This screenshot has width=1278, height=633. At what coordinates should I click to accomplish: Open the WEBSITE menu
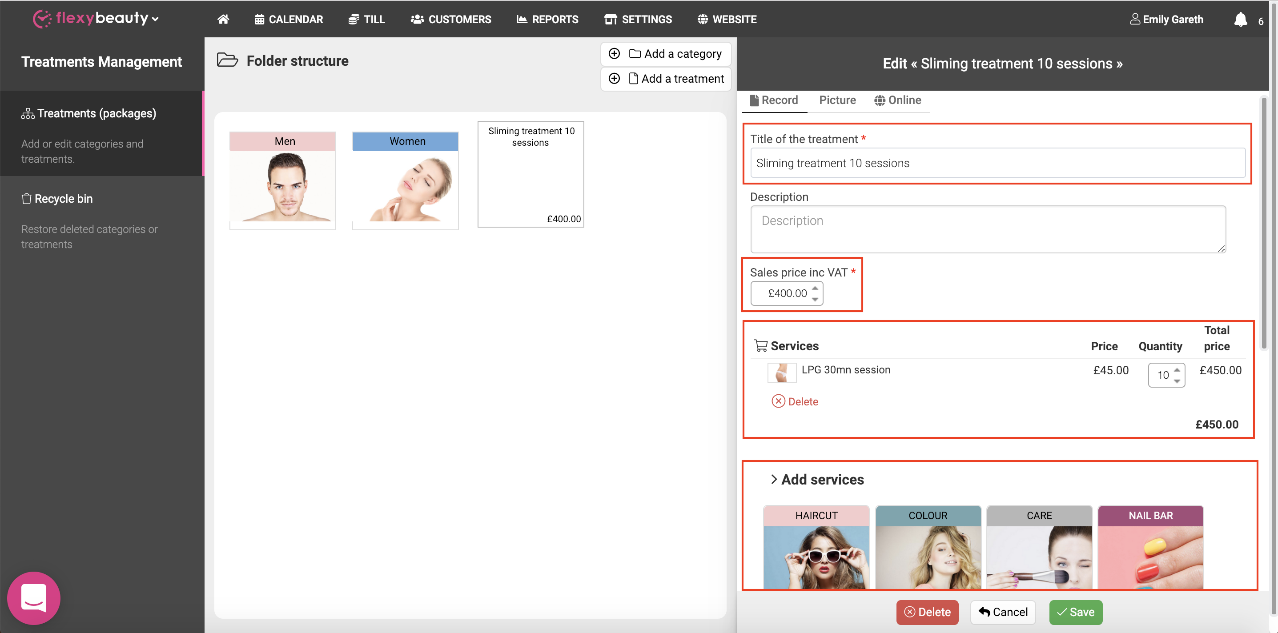tap(727, 20)
